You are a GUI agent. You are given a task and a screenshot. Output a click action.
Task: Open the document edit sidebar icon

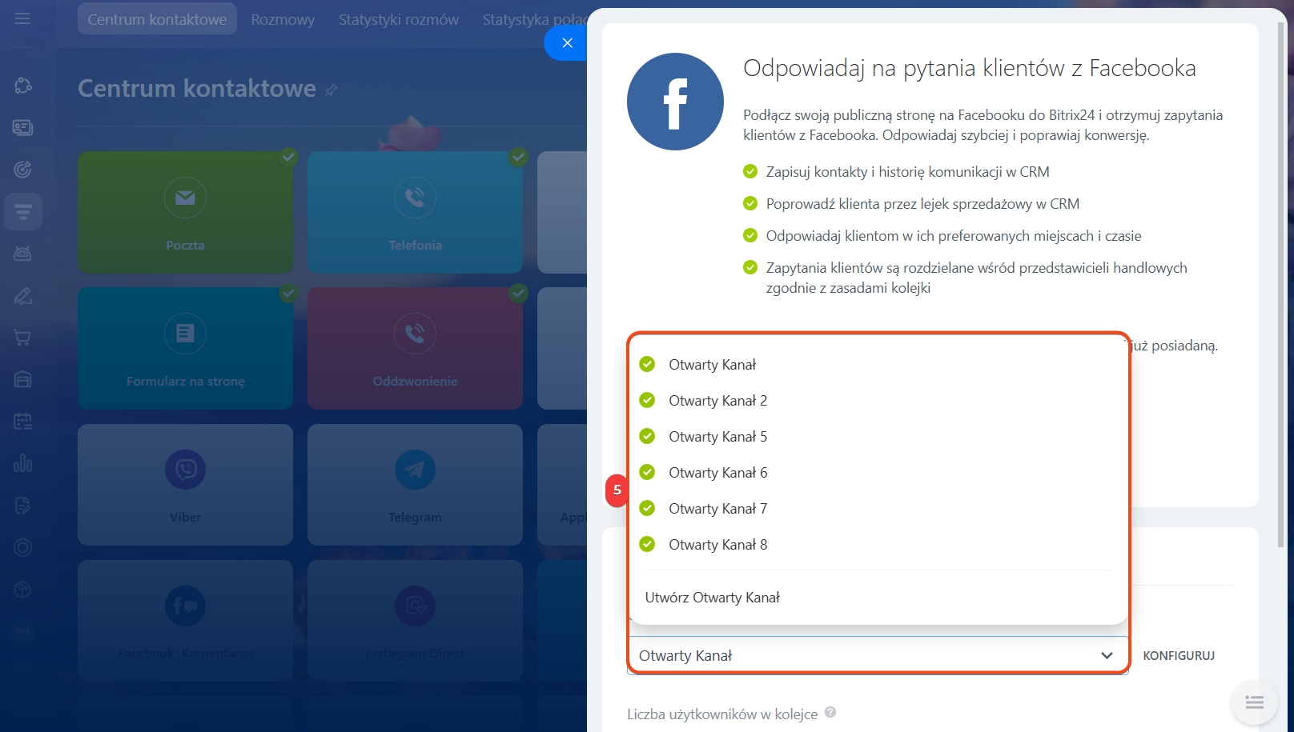[x=22, y=506]
